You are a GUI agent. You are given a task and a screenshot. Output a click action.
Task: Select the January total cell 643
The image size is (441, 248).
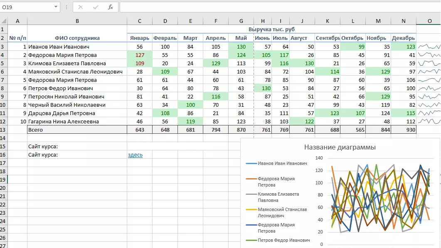coord(140,130)
